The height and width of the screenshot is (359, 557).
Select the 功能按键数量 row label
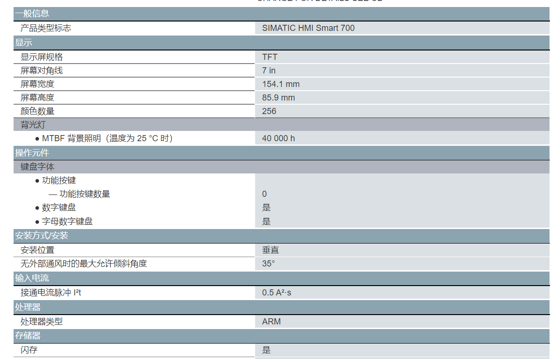click(x=84, y=194)
